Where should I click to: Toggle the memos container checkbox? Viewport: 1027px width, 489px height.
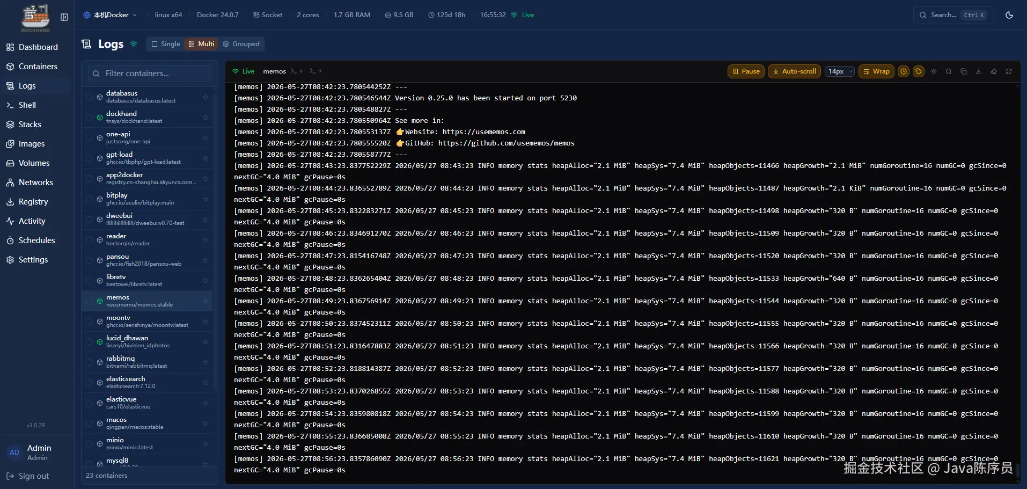(x=89, y=301)
